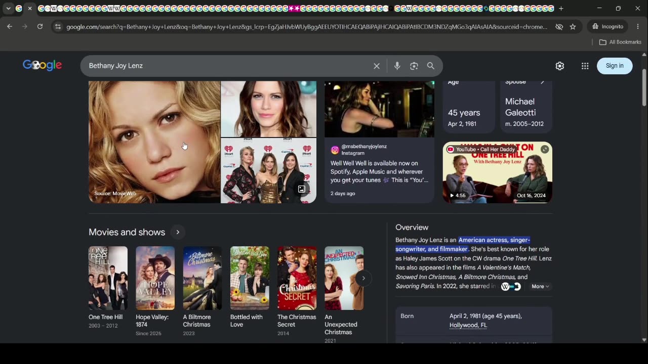Open the tab search dropdown arrow

(x=8, y=9)
